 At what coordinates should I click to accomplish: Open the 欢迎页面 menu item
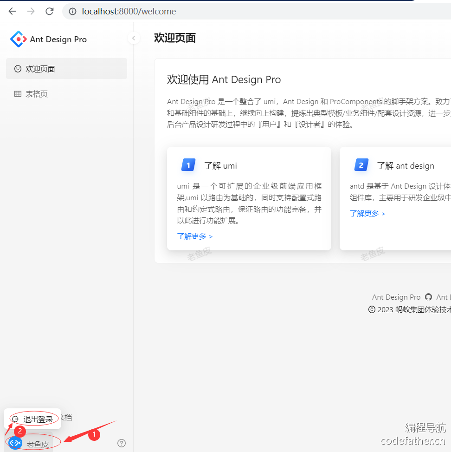[66, 69]
